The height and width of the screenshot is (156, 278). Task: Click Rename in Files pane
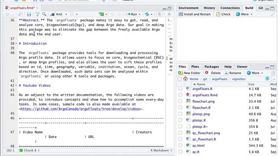click(x=233, y=73)
